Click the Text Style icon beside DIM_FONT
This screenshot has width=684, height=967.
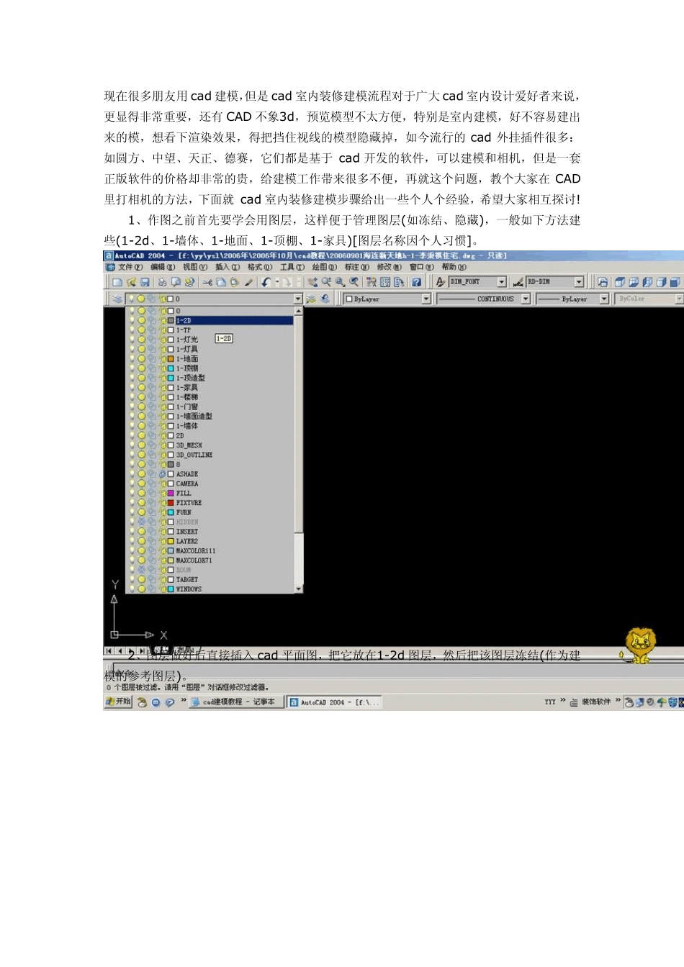point(441,282)
